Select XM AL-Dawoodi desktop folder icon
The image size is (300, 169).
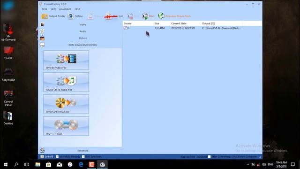tap(8, 32)
